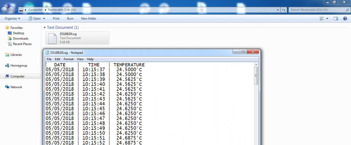
Task: Toggle the preview pane button
Action: tap(336, 19)
